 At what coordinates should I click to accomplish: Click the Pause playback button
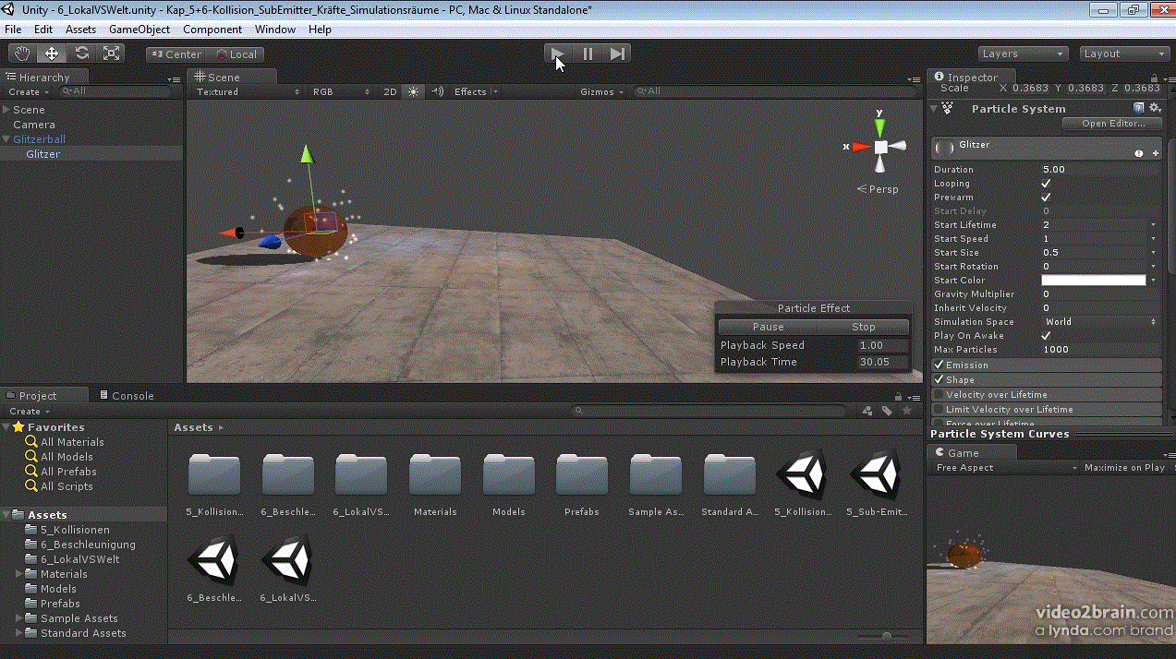(588, 54)
